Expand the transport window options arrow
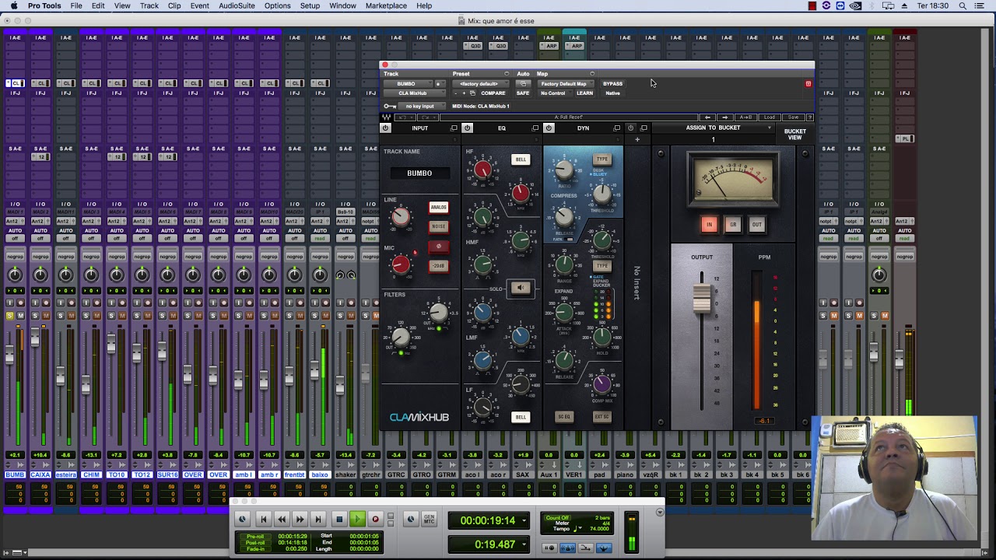Screen dimensions: 996x560 coord(660,513)
